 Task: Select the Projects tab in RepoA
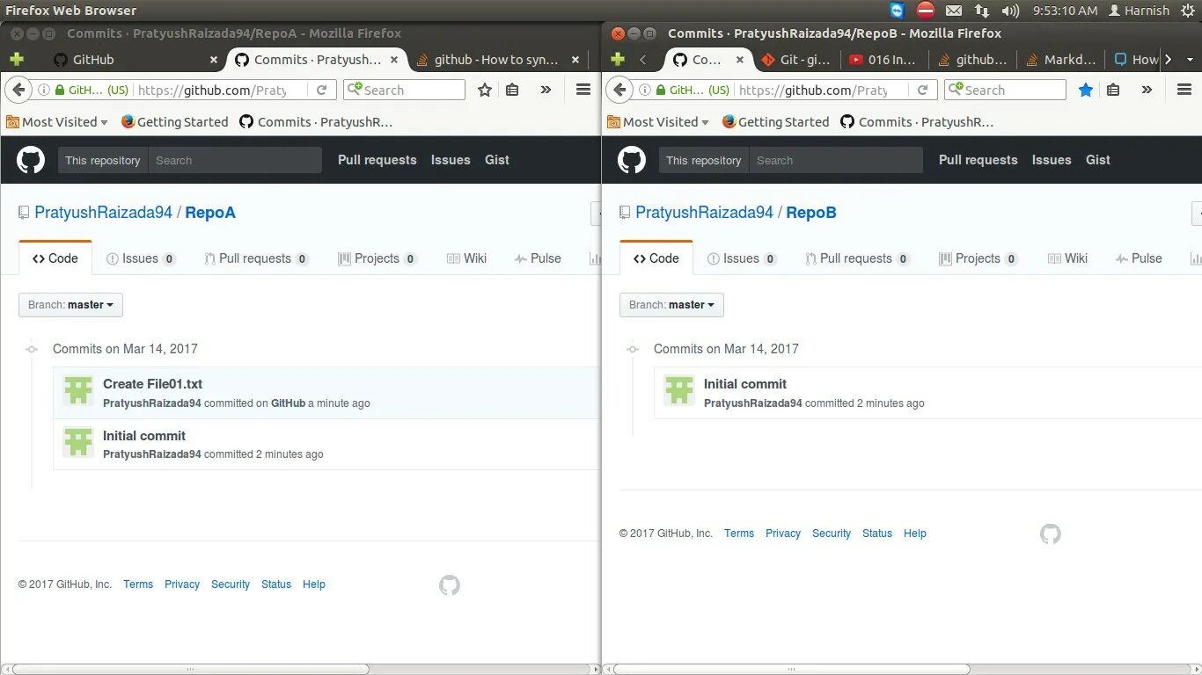coord(377,258)
